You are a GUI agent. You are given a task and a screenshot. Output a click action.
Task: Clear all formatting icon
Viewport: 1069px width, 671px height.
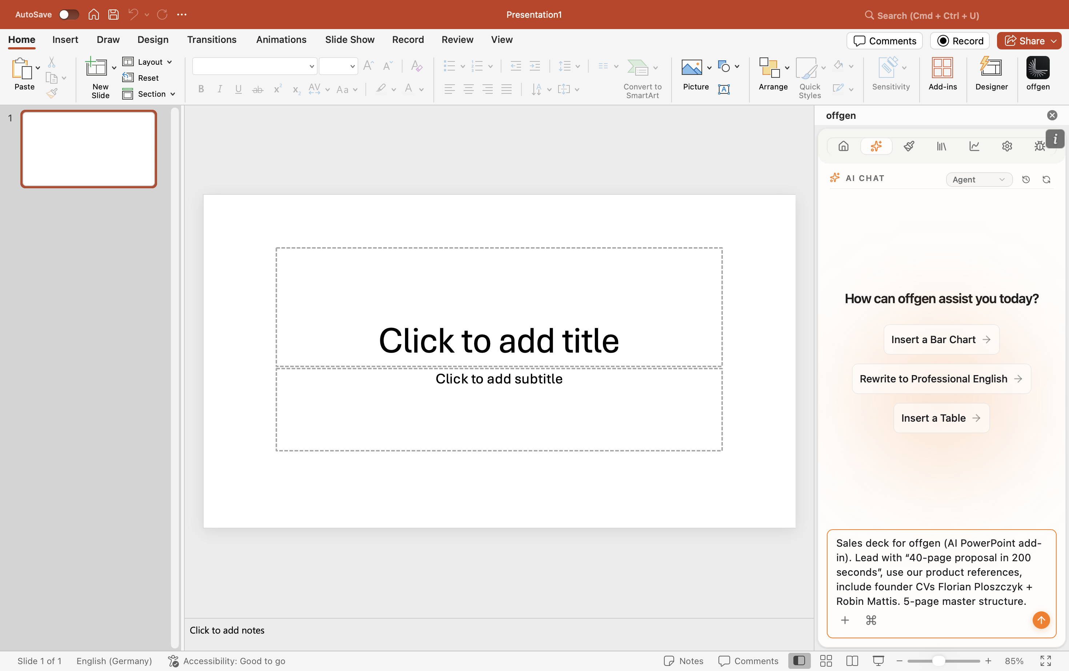click(x=416, y=66)
